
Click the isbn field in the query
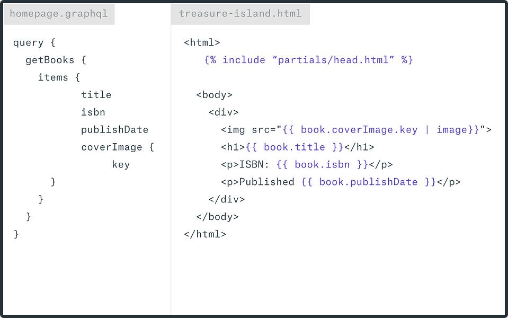93,112
